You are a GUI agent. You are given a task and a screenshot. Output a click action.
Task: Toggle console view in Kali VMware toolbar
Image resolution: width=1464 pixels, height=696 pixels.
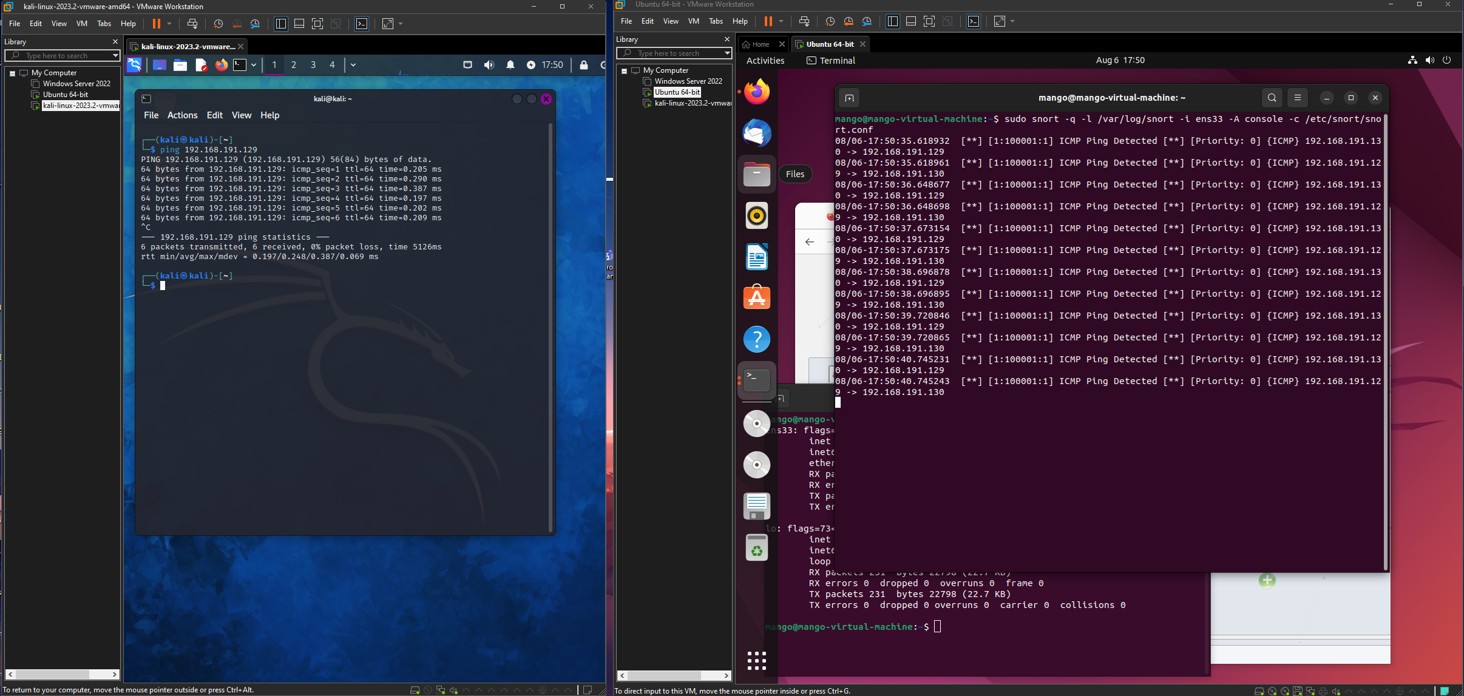pyautogui.click(x=362, y=24)
